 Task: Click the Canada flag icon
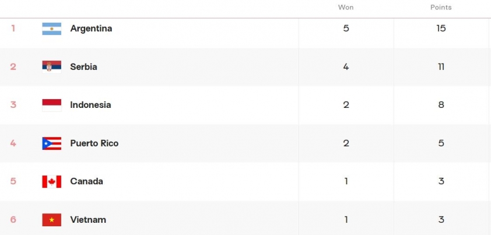[52, 181]
